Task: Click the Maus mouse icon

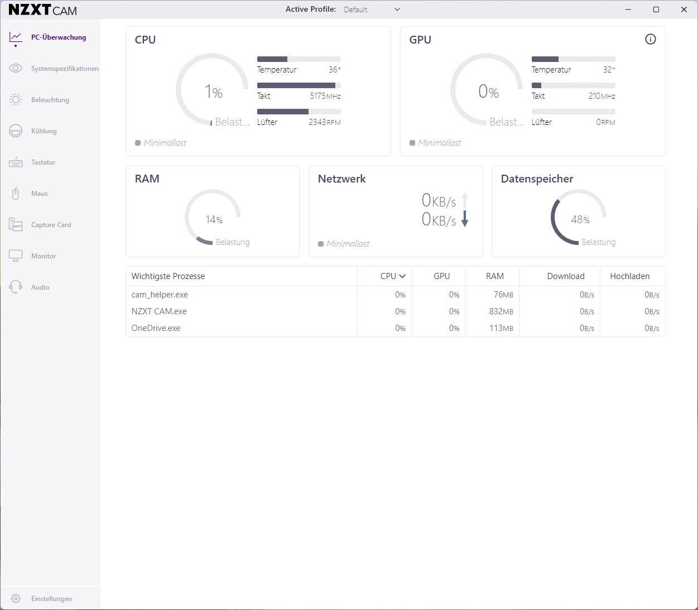Action: (x=16, y=194)
